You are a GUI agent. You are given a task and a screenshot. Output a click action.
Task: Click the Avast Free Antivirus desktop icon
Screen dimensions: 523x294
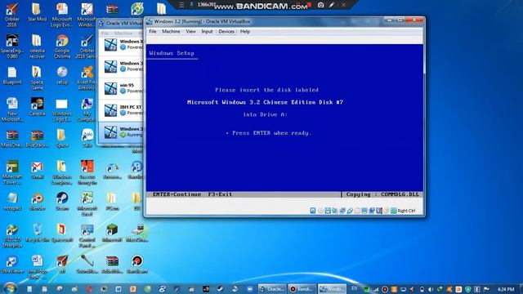click(x=87, y=78)
